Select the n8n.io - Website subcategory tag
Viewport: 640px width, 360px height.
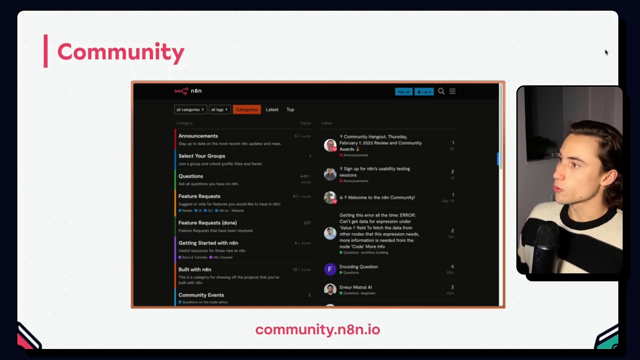click(x=229, y=211)
